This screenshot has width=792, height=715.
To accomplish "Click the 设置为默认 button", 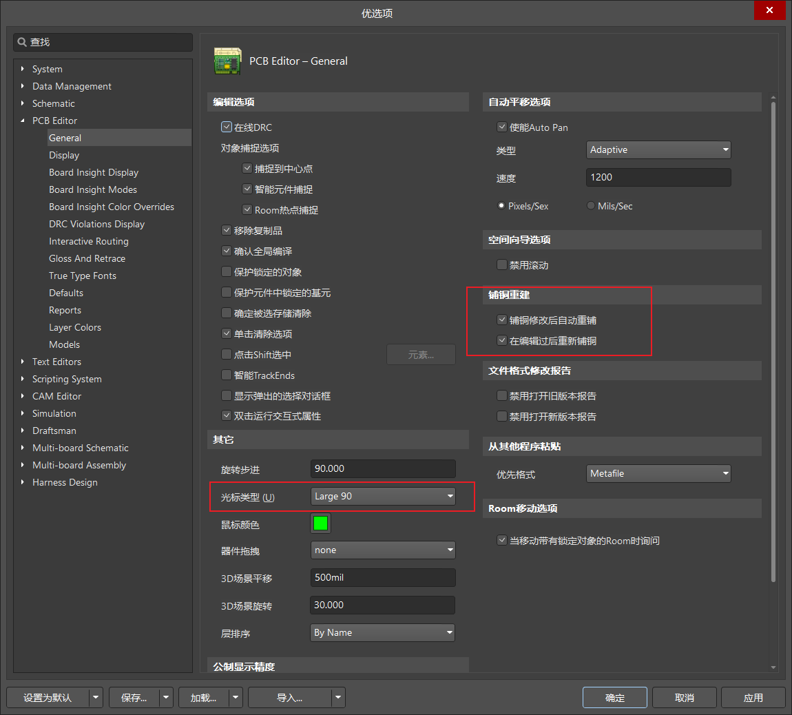I will coord(48,697).
